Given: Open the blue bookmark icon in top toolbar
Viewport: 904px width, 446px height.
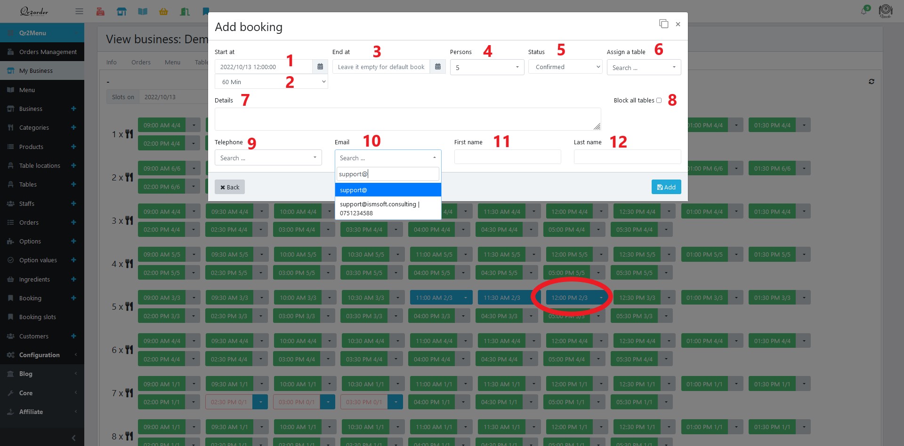Looking at the screenshot, I should click(205, 11).
